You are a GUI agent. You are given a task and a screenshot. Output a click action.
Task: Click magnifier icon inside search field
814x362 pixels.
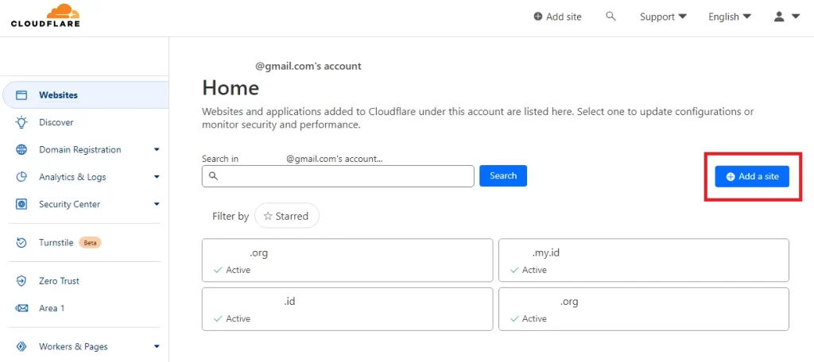[x=213, y=175]
